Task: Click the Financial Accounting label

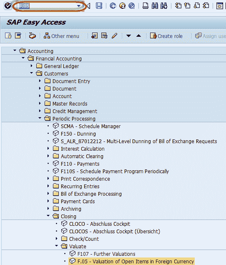Action: [x=59, y=59]
